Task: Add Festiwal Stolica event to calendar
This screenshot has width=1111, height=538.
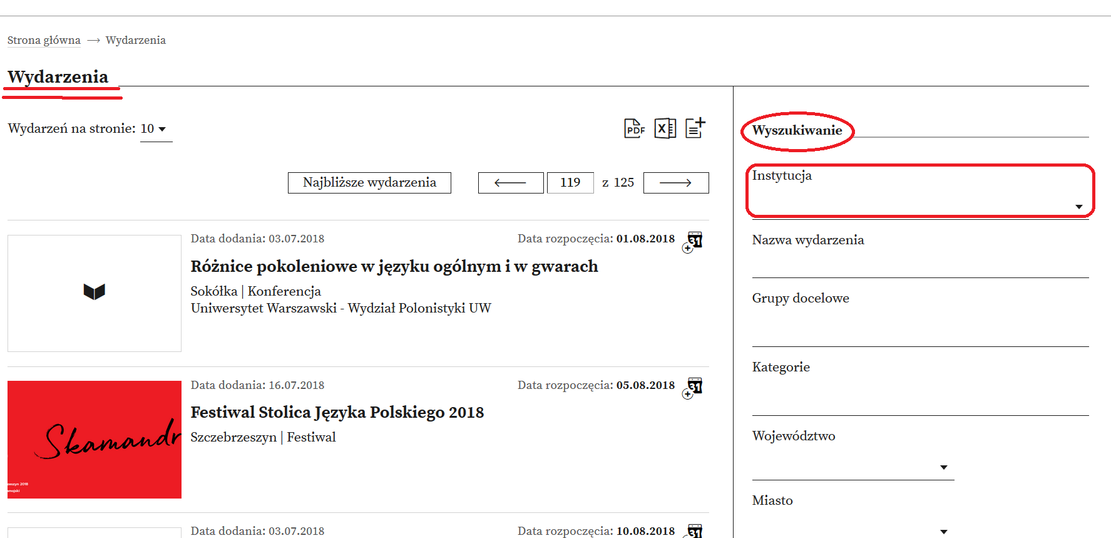Action: [693, 388]
